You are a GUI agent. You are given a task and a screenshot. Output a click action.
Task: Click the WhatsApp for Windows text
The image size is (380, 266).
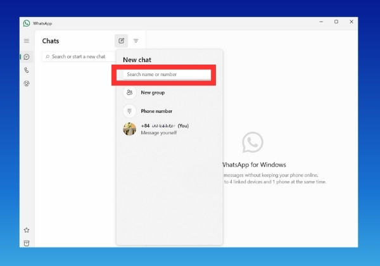(x=254, y=165)
